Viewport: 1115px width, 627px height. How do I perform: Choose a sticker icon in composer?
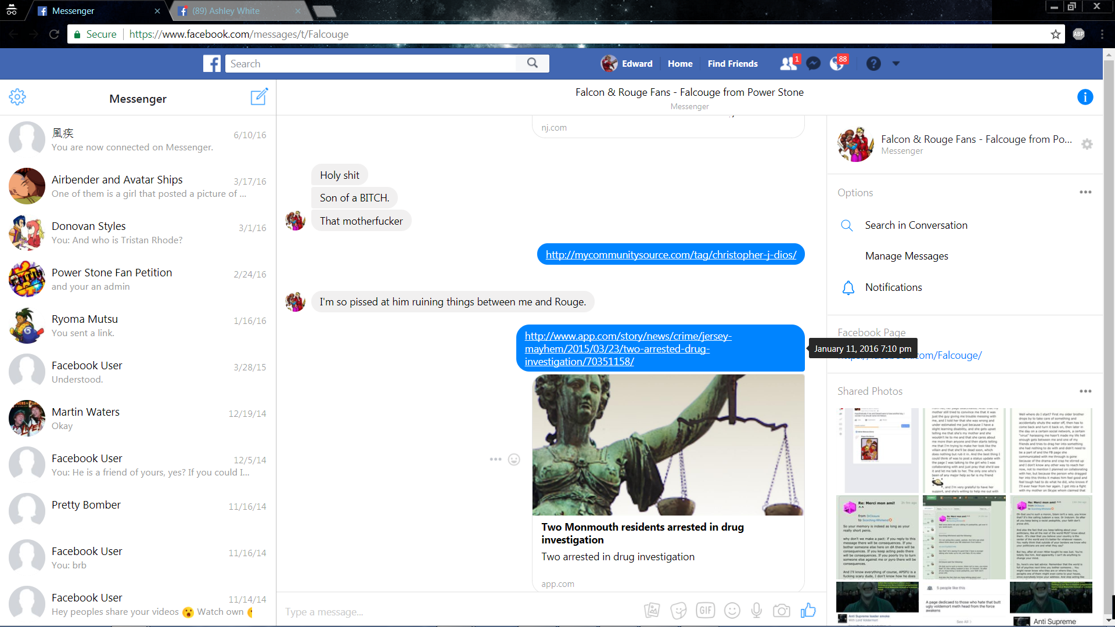click(x=678, y=610)
